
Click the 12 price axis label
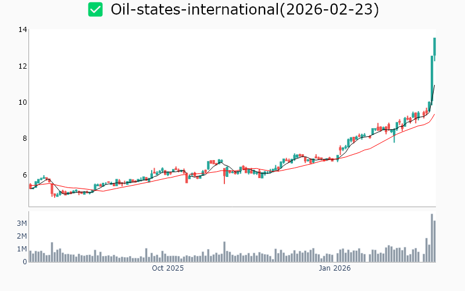[x=23, y=66]
